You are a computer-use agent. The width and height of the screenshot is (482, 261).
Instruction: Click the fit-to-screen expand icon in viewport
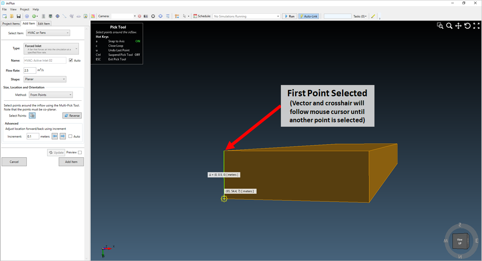pos(476,26)
